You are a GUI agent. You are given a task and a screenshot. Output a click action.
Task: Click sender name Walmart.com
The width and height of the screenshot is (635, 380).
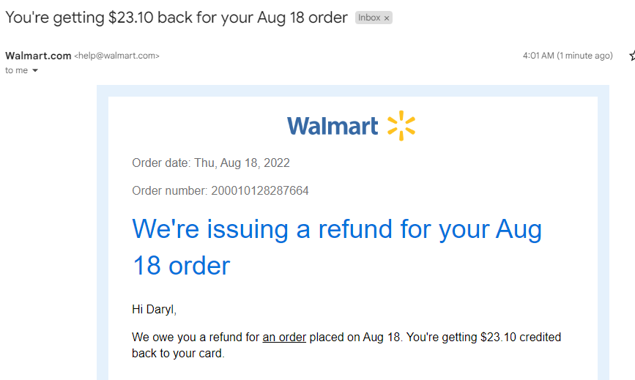pos(38,56)
